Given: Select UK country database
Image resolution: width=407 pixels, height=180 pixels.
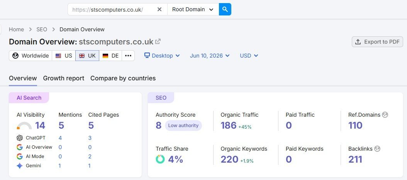Looking at the screenshot, I should pyautogui.click(x=87, y=56).
